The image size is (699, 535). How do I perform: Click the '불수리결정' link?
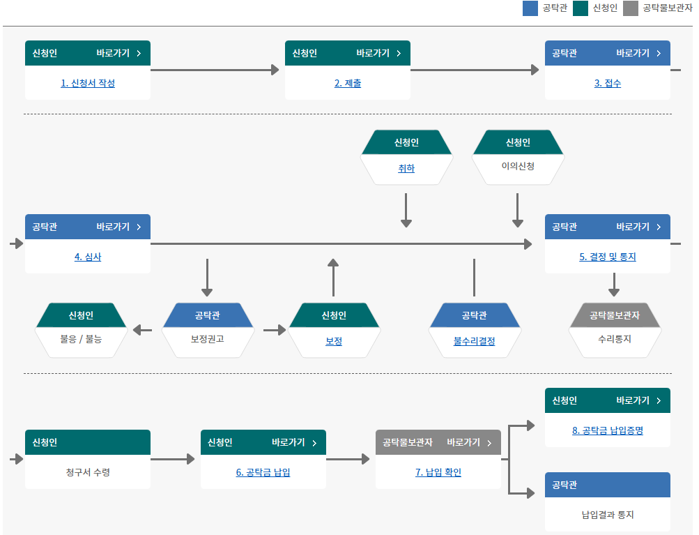click(474, 341)
